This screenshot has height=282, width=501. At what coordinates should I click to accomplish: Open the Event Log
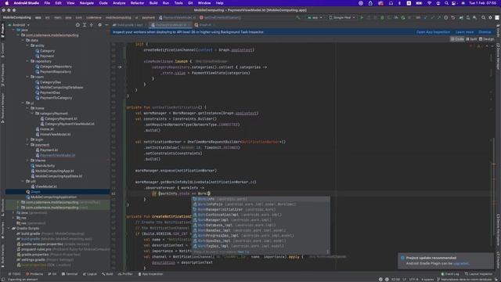450,274
